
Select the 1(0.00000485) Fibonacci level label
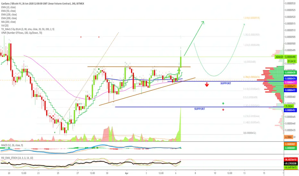[x=250, y=62]
